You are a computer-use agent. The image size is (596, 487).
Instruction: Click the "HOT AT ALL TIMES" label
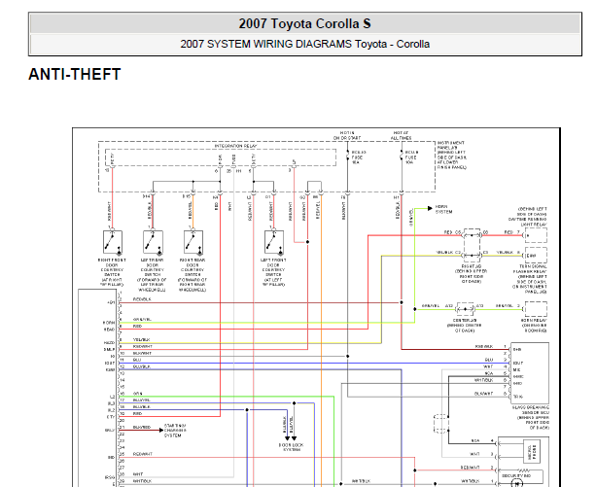coord(401,136)
